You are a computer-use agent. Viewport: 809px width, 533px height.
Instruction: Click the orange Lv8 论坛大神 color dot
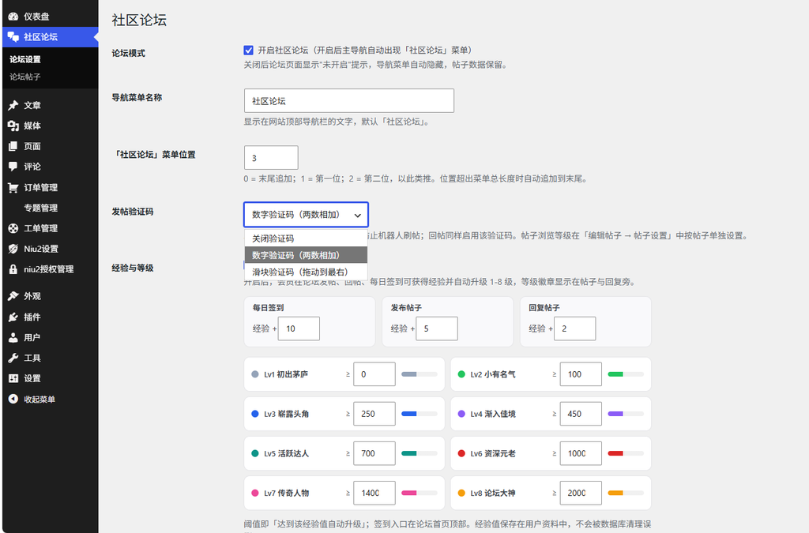pyautogui.click(x=461, y=493)
